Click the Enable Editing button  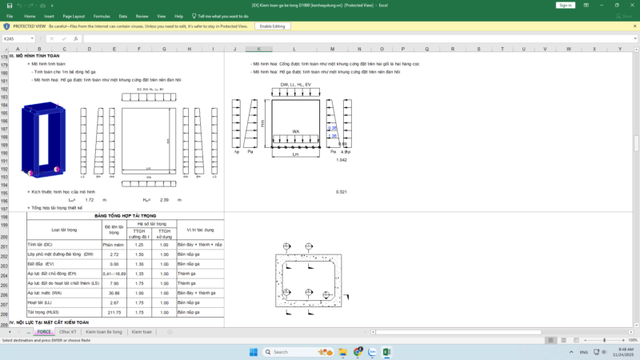pos(273,26)
